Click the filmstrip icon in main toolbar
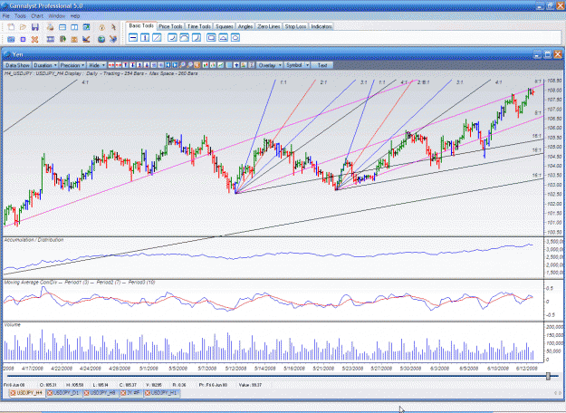 (51, 39)
